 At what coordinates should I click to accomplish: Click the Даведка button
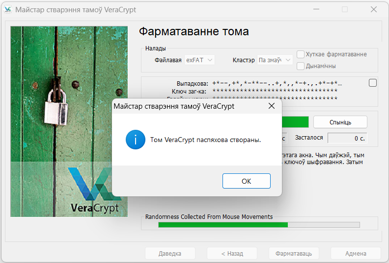(x=170, y=253)
